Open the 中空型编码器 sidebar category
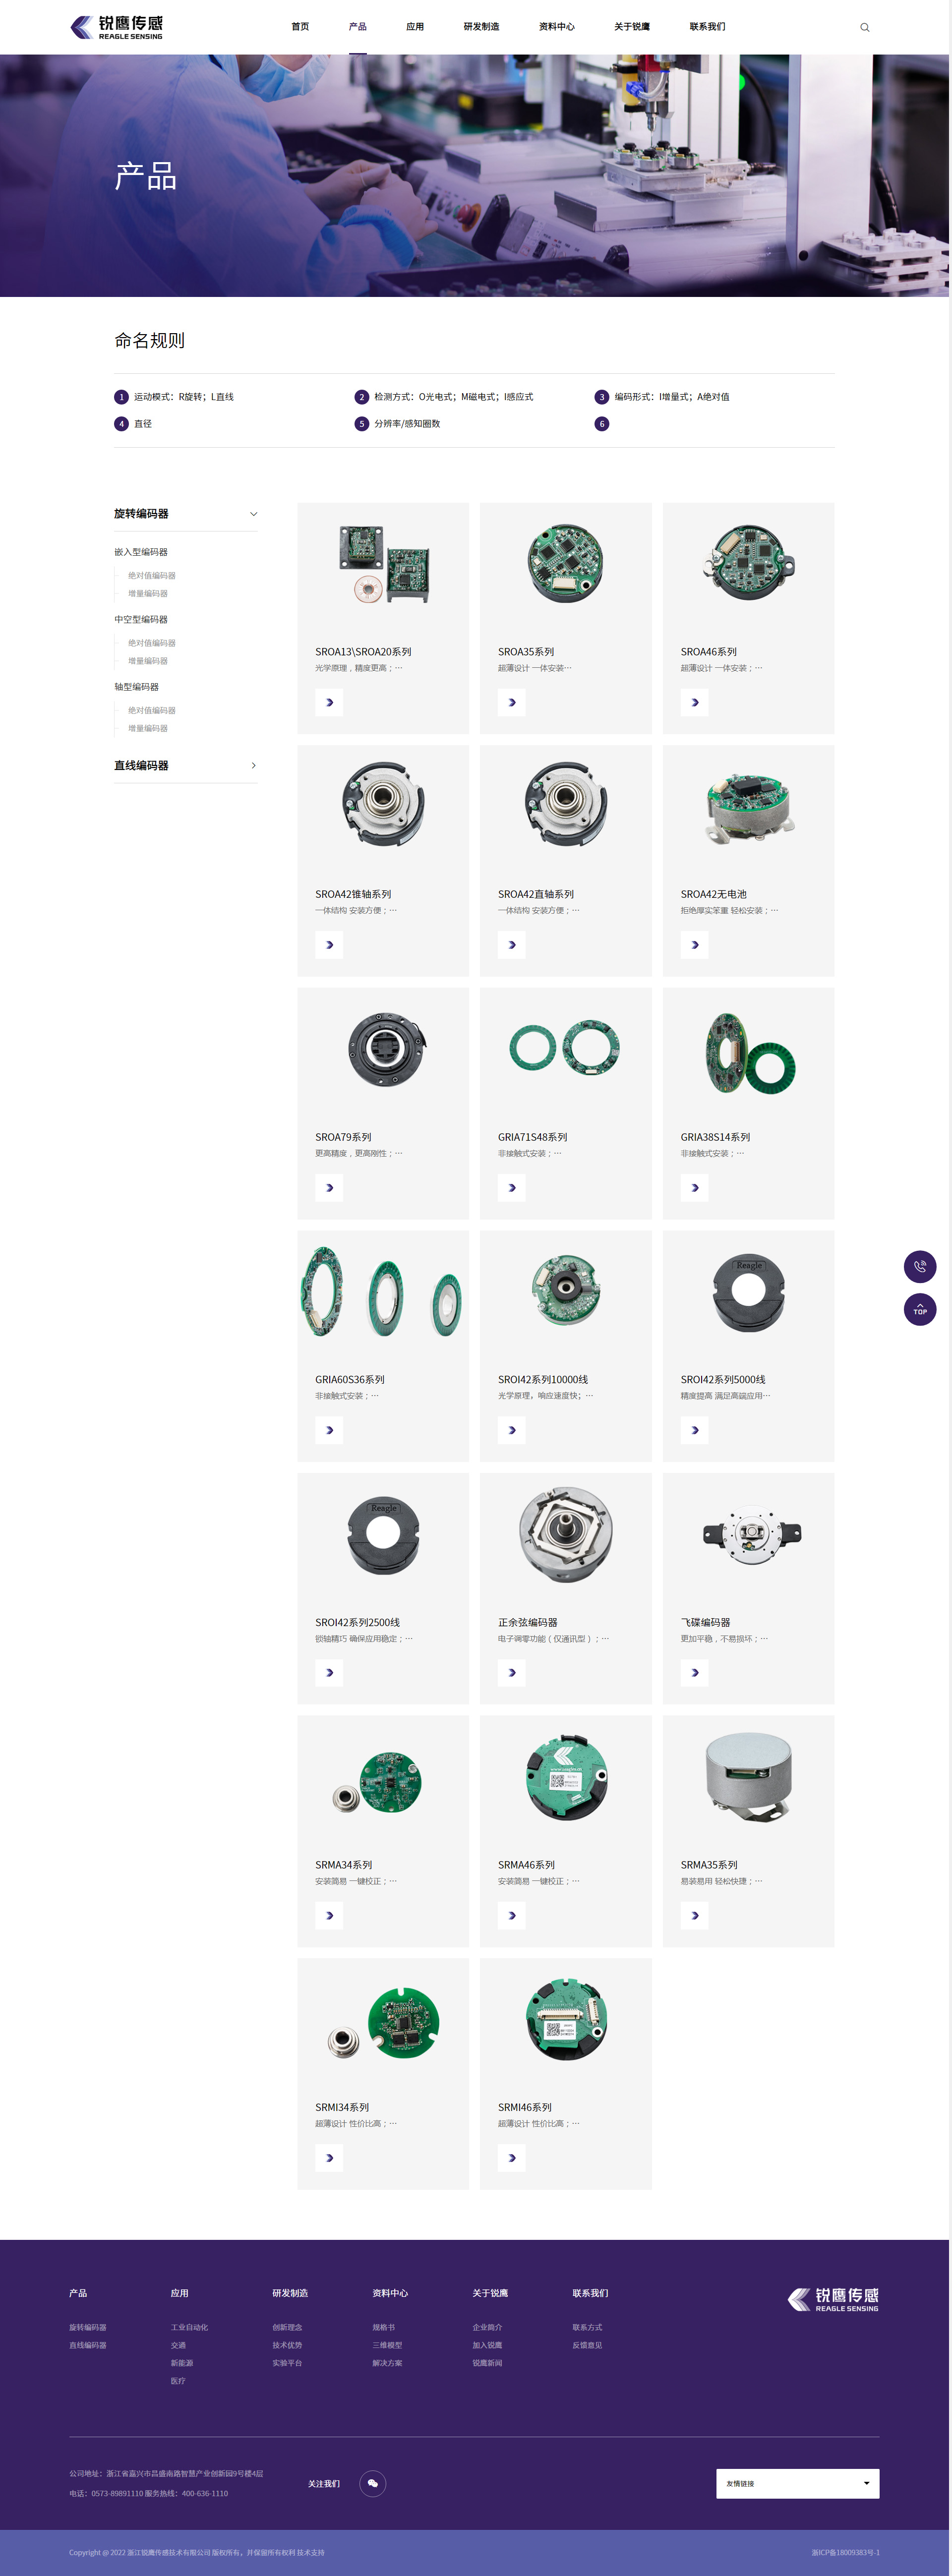This screenshot has width=952, height=2576. pos(140,620)
